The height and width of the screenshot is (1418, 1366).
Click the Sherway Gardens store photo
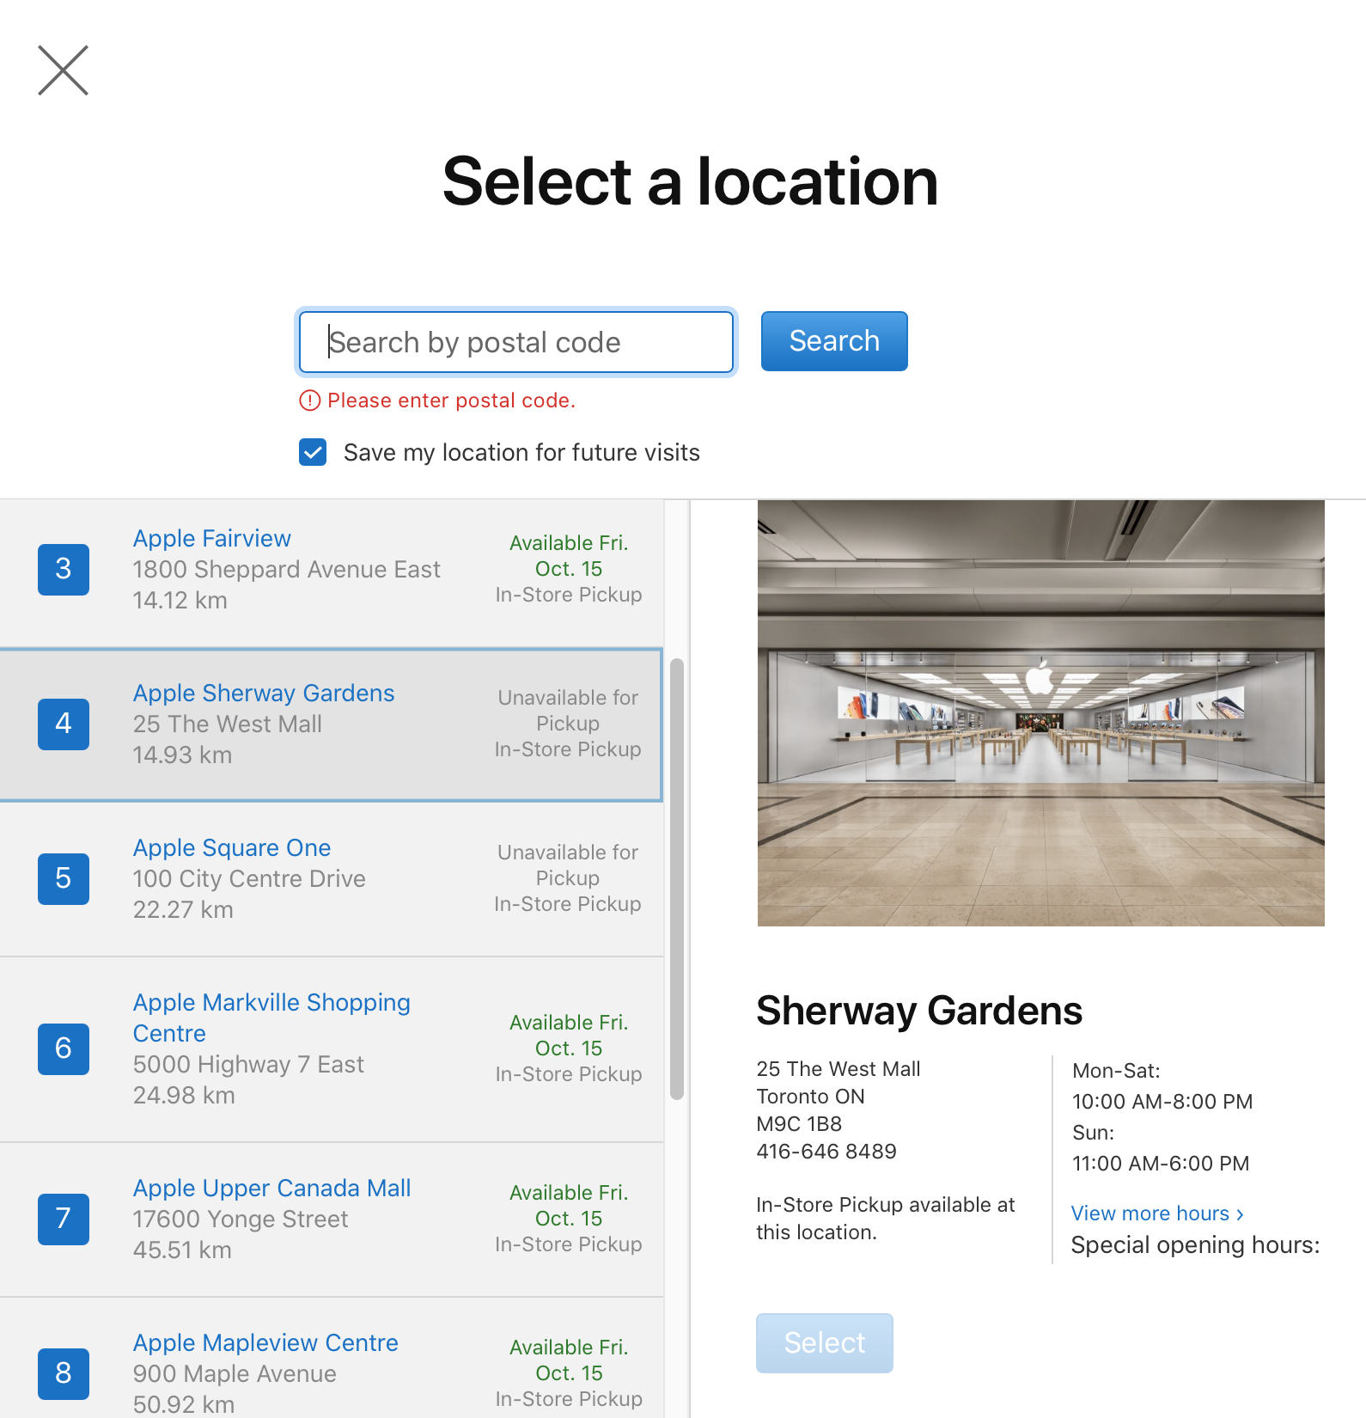click(1041, 713)
